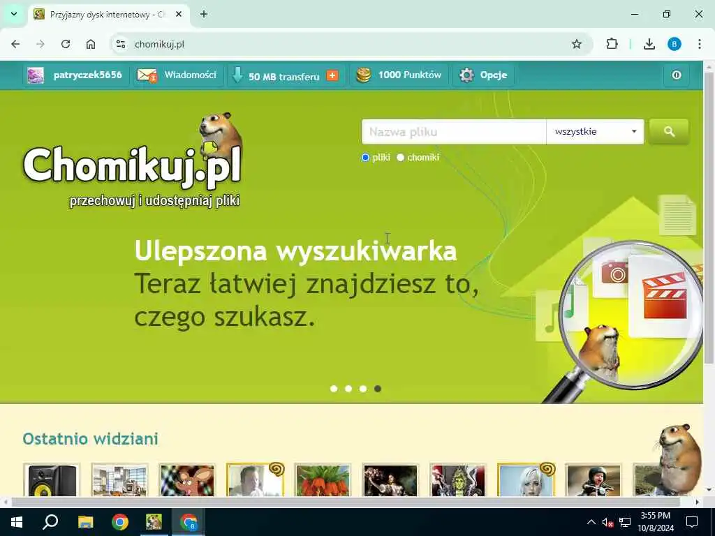The image size is (715, 536).
Task: Open a new browser tab
Action: [204, 14]
